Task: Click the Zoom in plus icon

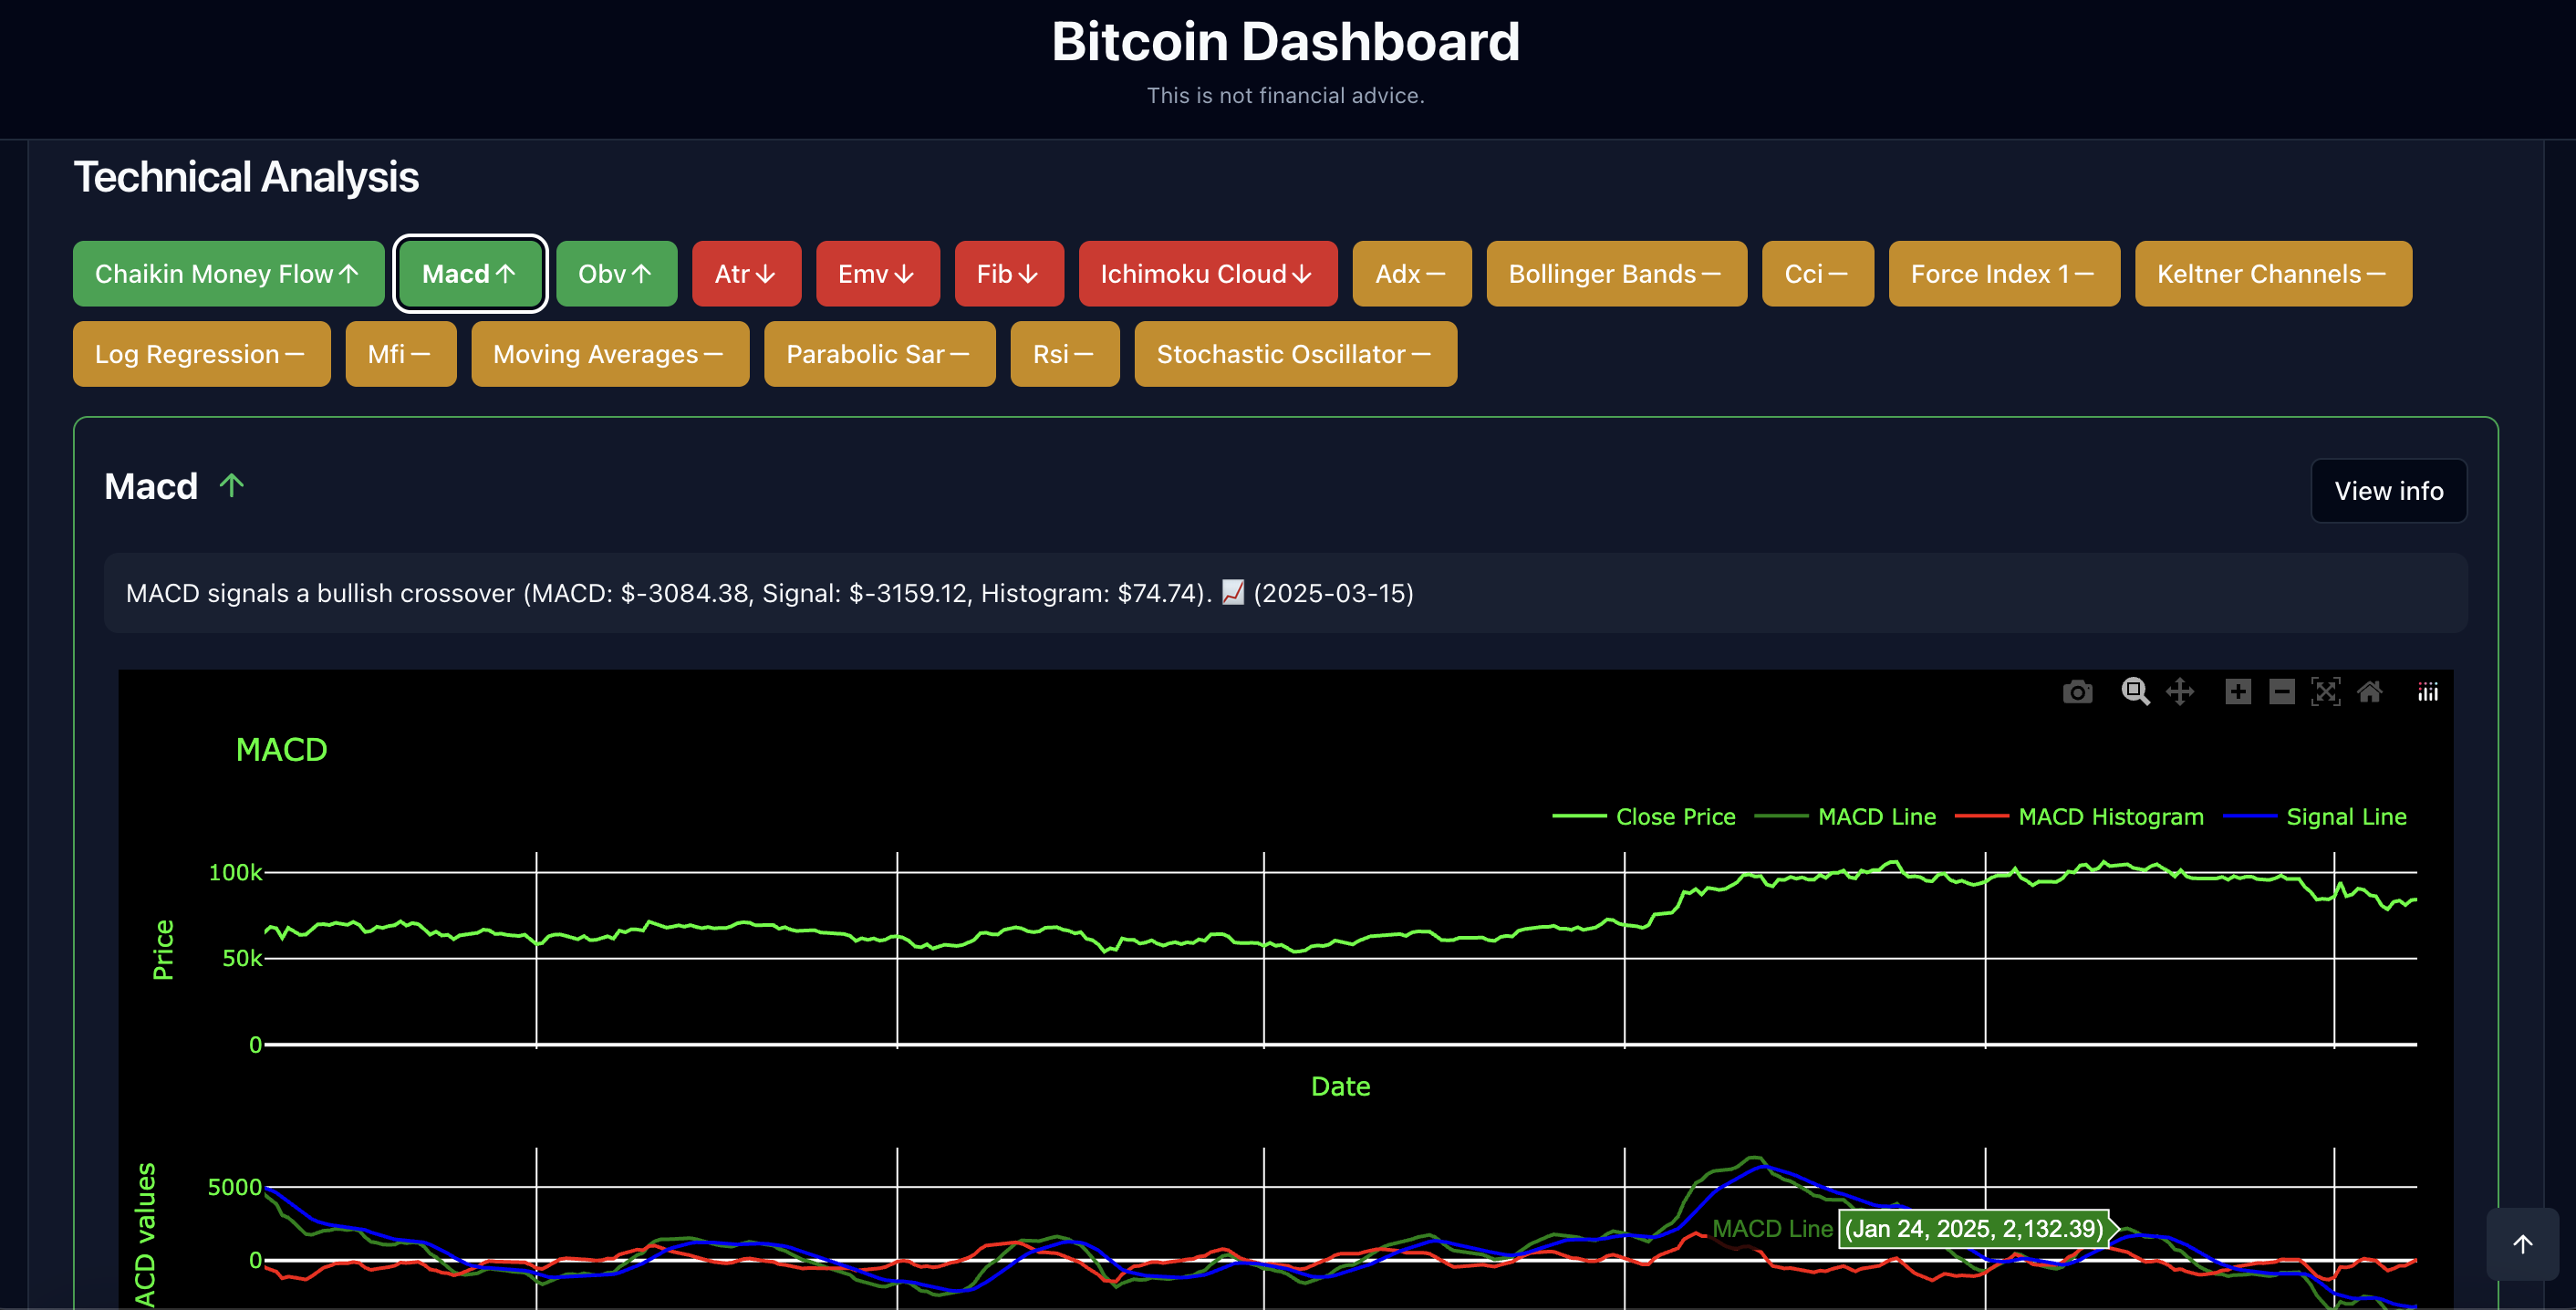Action: pyautogui.click(x=2238, y=692)
